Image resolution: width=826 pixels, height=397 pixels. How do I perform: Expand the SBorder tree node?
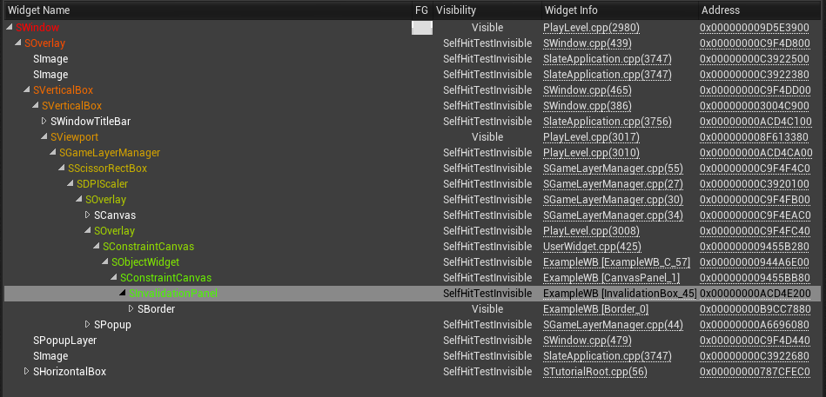pyautogui.click(x=131, y=308)
